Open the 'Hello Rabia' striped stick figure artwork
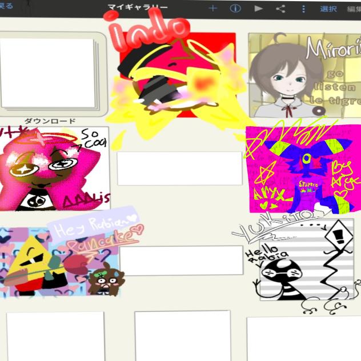The height and width of the screenshot is (361, 361). coord(307,259)
